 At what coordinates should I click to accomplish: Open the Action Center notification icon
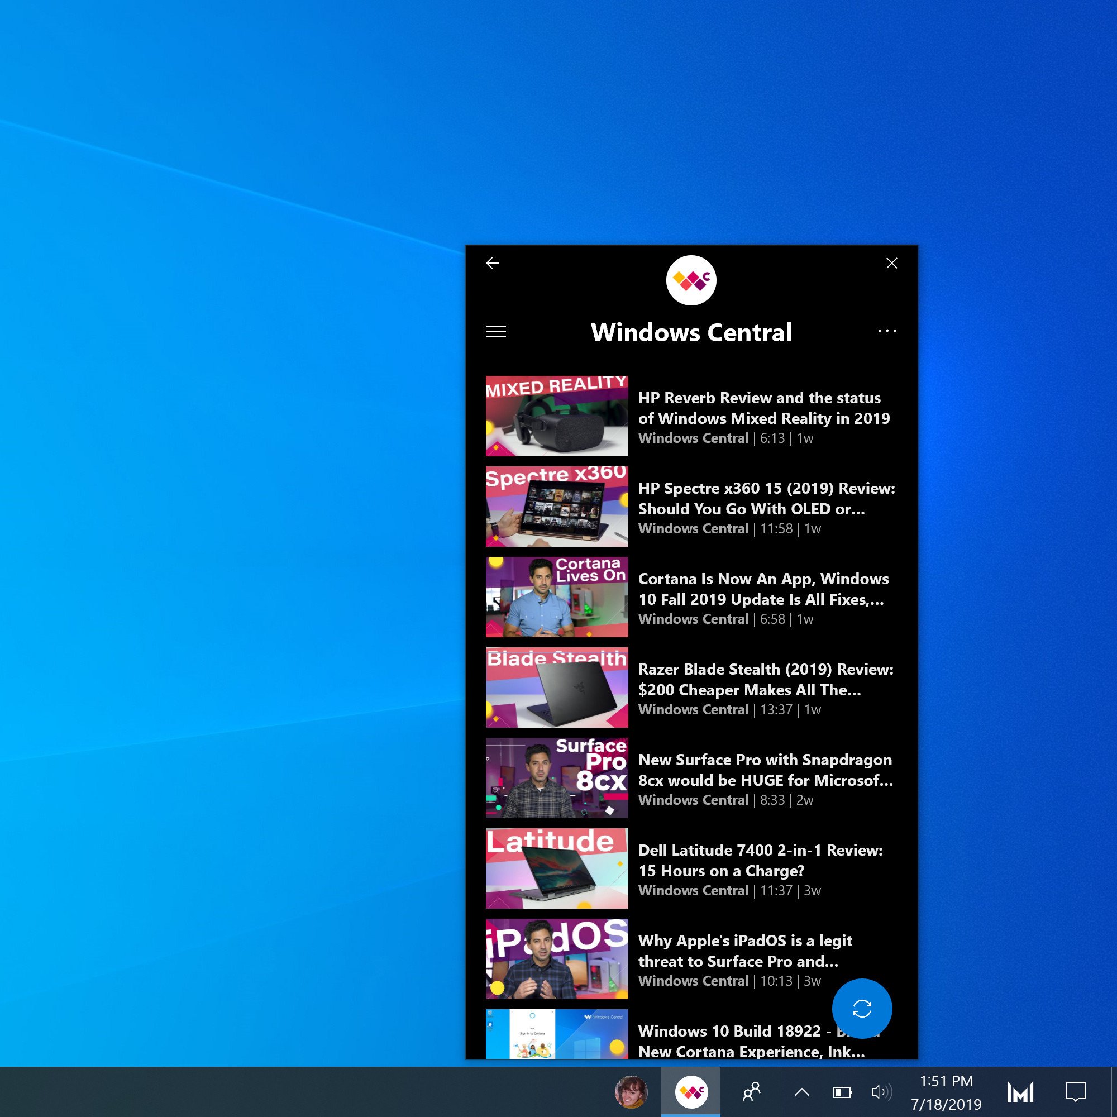(1075, 1091)
